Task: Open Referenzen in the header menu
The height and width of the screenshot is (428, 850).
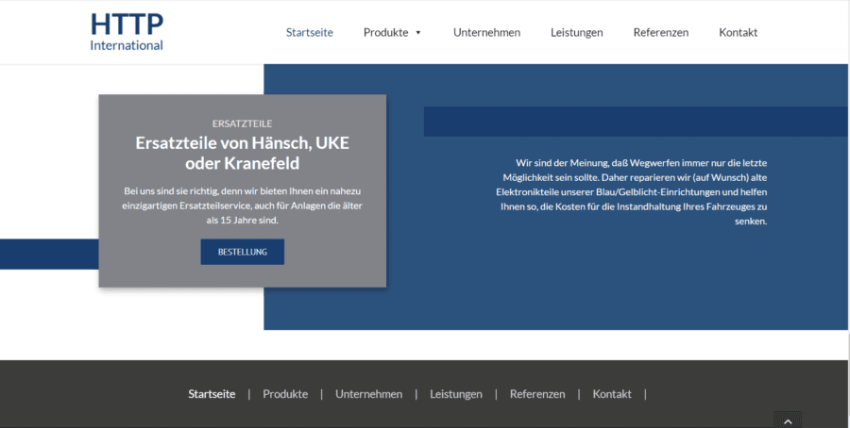Action: [x=661, y=32]
